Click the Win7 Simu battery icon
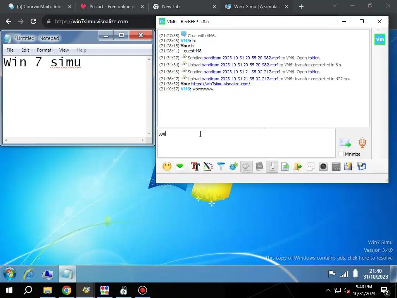The height and width of the screenshot is (298, 397). point(356,274)
